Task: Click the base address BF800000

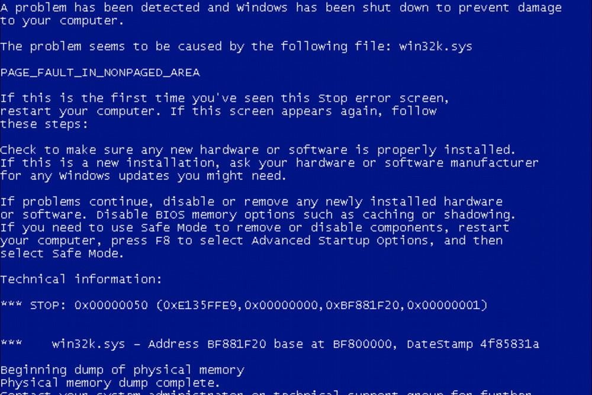Action: pos(362,344)
